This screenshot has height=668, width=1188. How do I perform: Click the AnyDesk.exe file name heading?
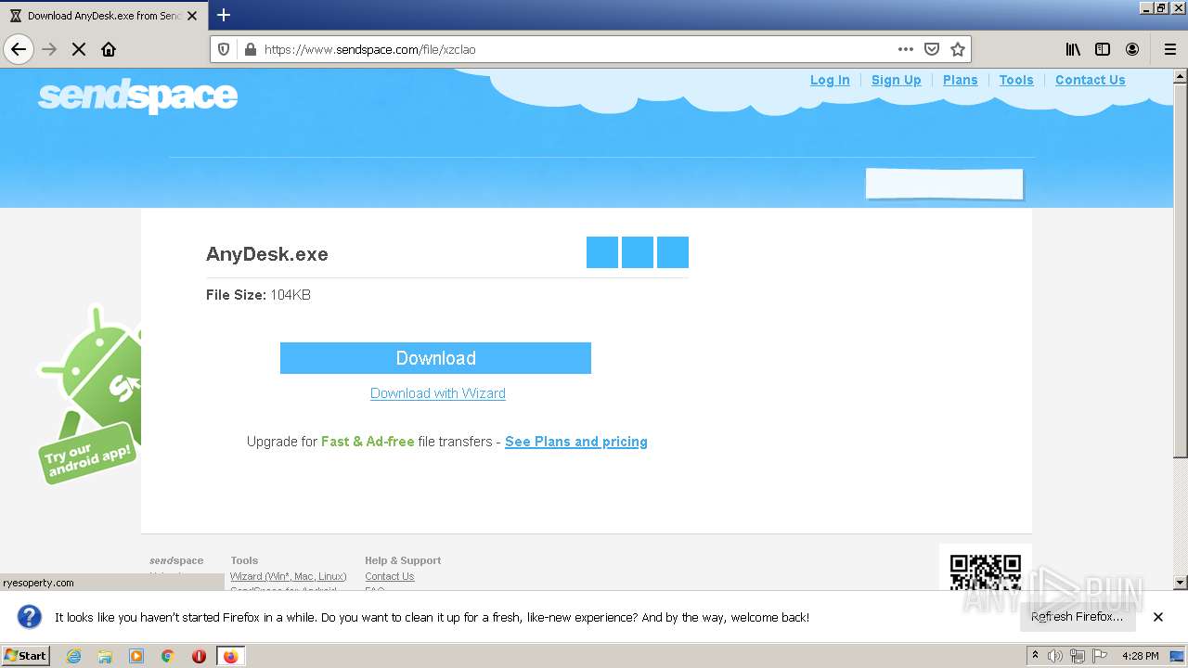(x=267, y=254)
